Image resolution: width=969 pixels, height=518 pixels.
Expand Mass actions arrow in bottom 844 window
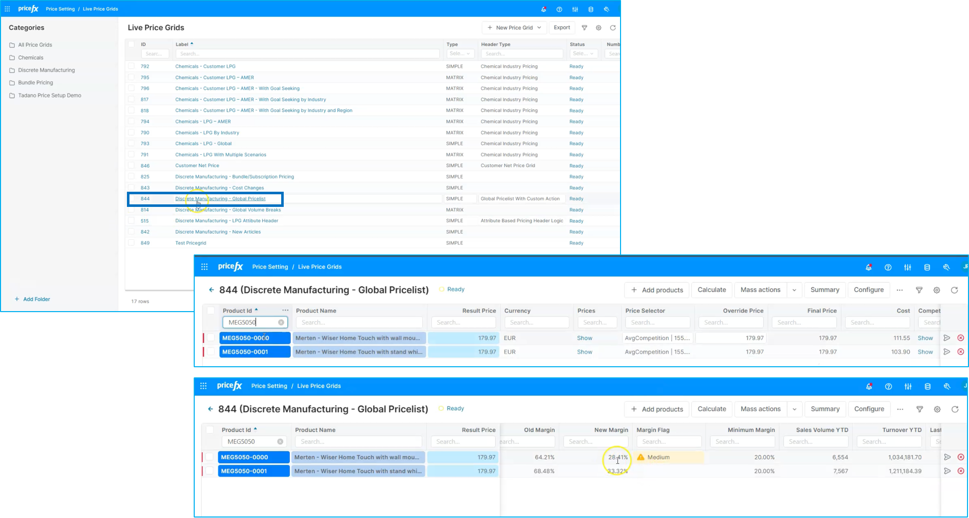coord(795,409)
